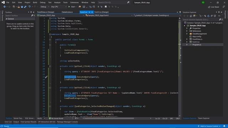This screenshot has height=128, width=228.
Task: Click the Navigate Backward arrow icon
Action: coord(5,7)
